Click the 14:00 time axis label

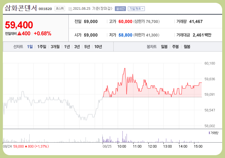pos(183,146)
